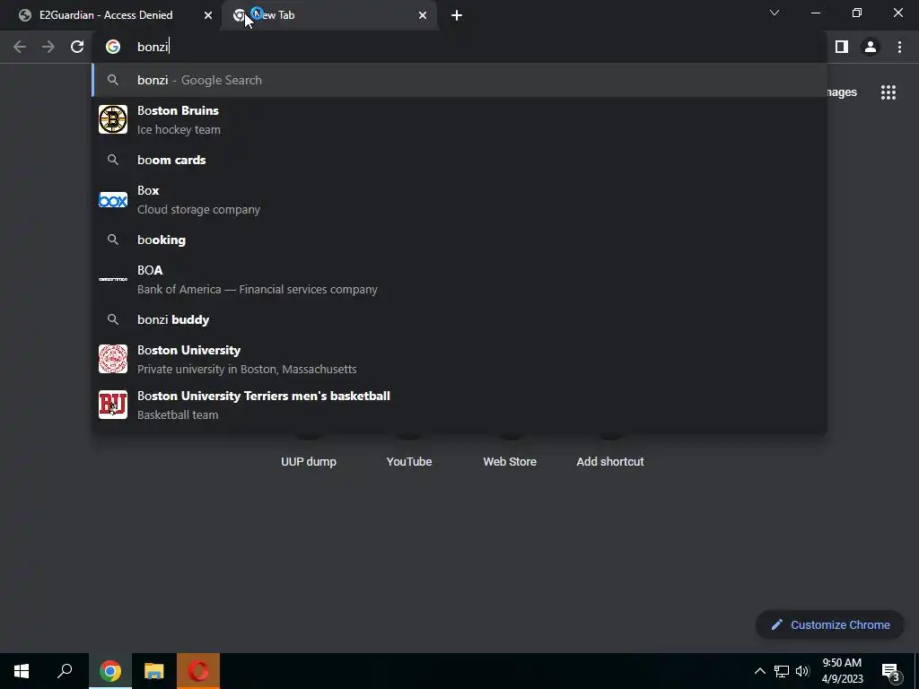Click search magnifier beside boom cards
Viewport: 919px width, 689px height.
pos(113,160)
